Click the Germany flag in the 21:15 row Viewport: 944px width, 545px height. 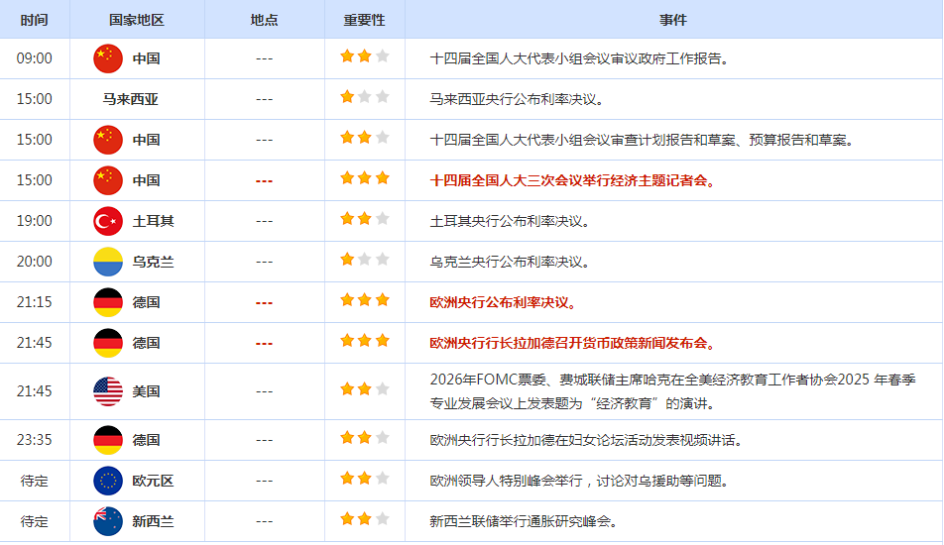(107, 302)
